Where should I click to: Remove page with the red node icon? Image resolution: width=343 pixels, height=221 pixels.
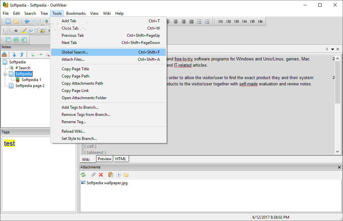47,55
